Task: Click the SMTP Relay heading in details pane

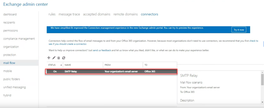Action: 189,76
